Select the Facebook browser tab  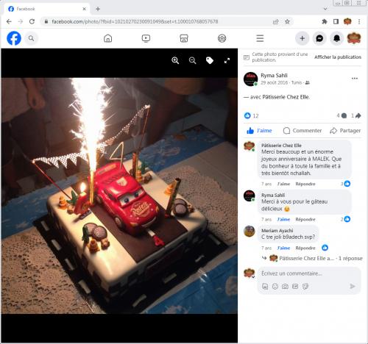(46, 9)
